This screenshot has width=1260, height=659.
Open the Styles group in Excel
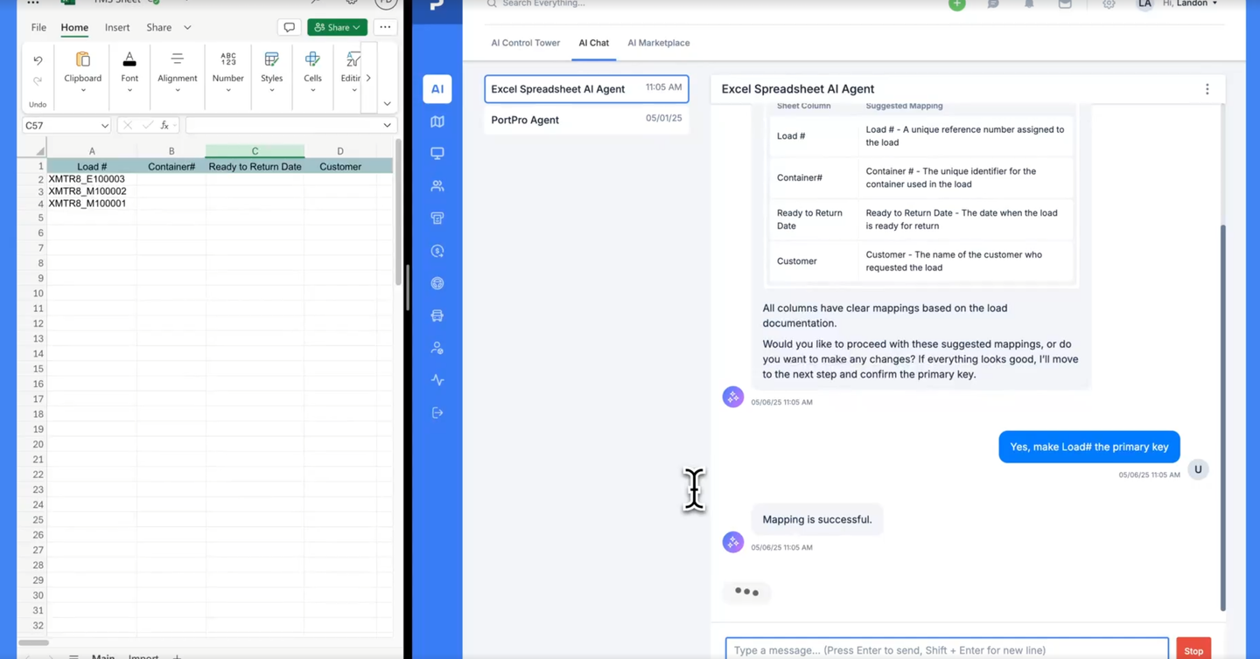(x=271, y=72)
